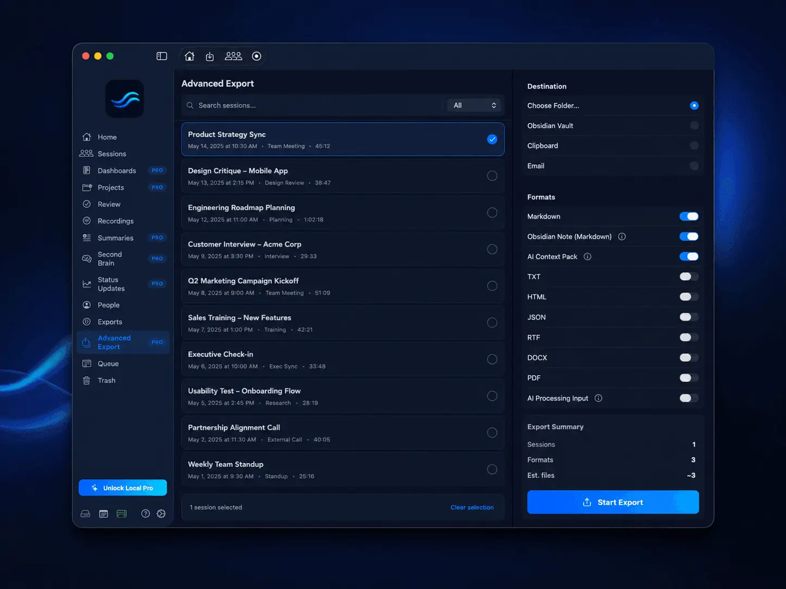This screenshot has height=589, width=786.
Task: Click the info icon next to Obsidian Note (Markdown)
Action: click(622, 236)
